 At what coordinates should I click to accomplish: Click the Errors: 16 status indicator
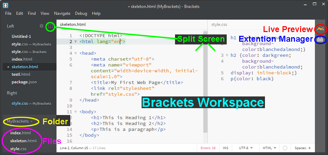point(208,148)
